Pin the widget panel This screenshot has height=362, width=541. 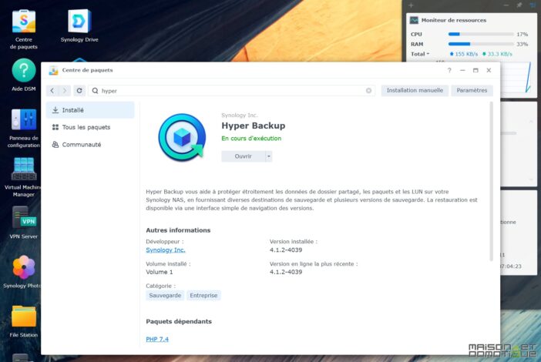[x=519, y=5]
